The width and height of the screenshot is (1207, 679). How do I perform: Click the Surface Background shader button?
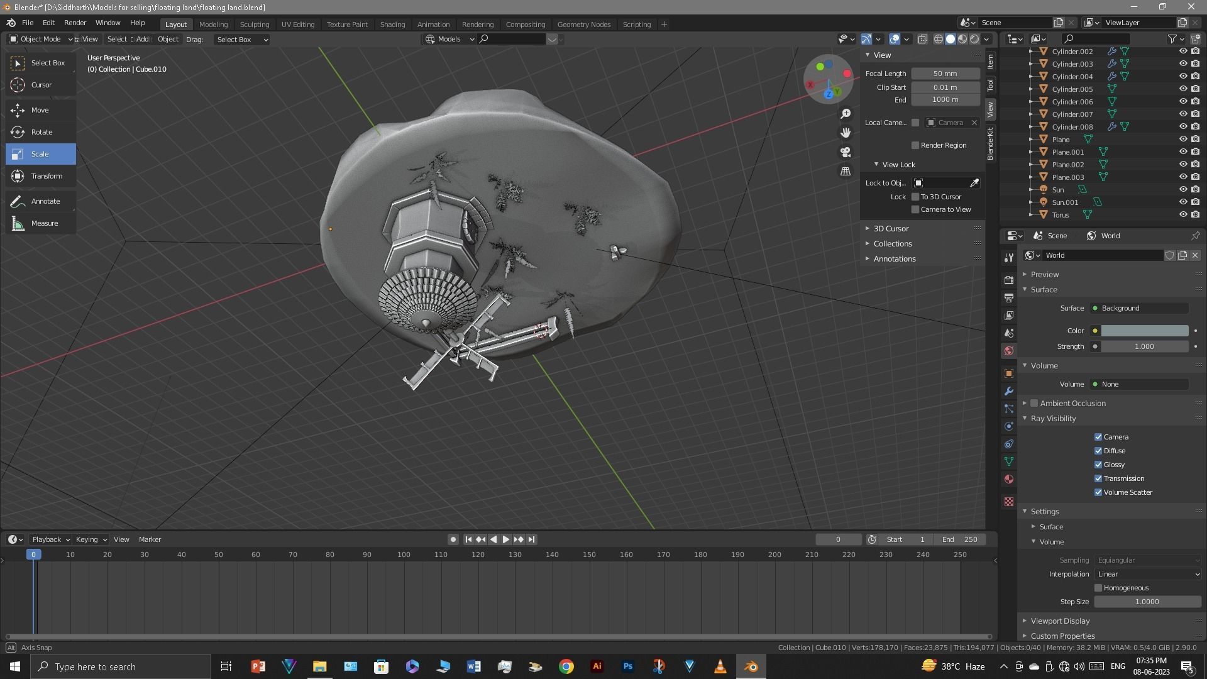coord(1139,308)
